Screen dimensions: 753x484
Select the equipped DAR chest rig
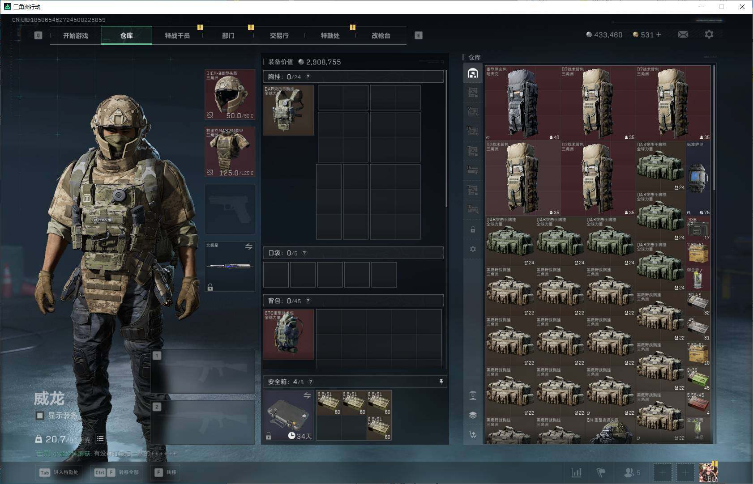point(288,110)
